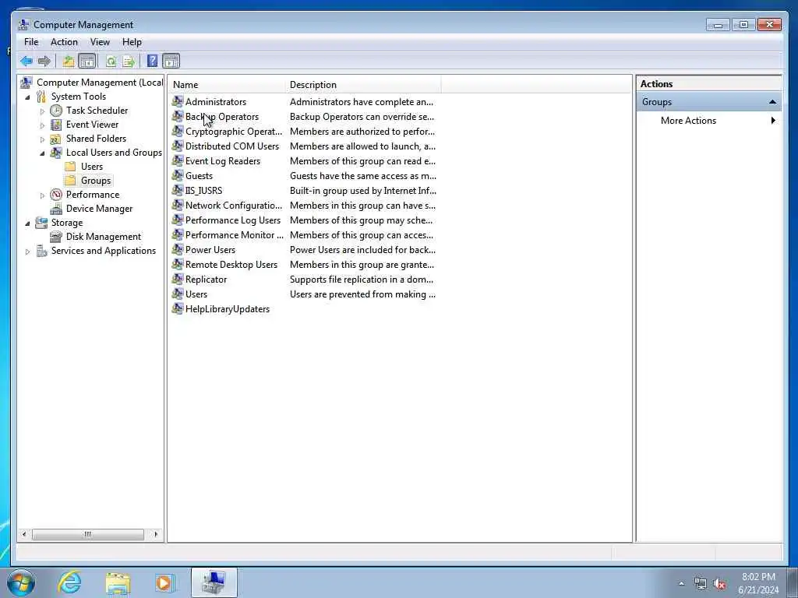Open the View menu

(100, 42)
